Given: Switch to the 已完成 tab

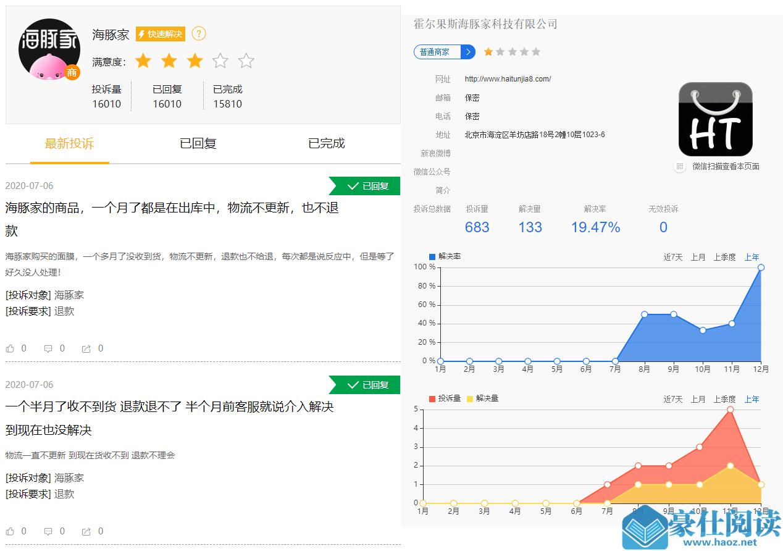Looking at the screenshot, I should point(327,144).
